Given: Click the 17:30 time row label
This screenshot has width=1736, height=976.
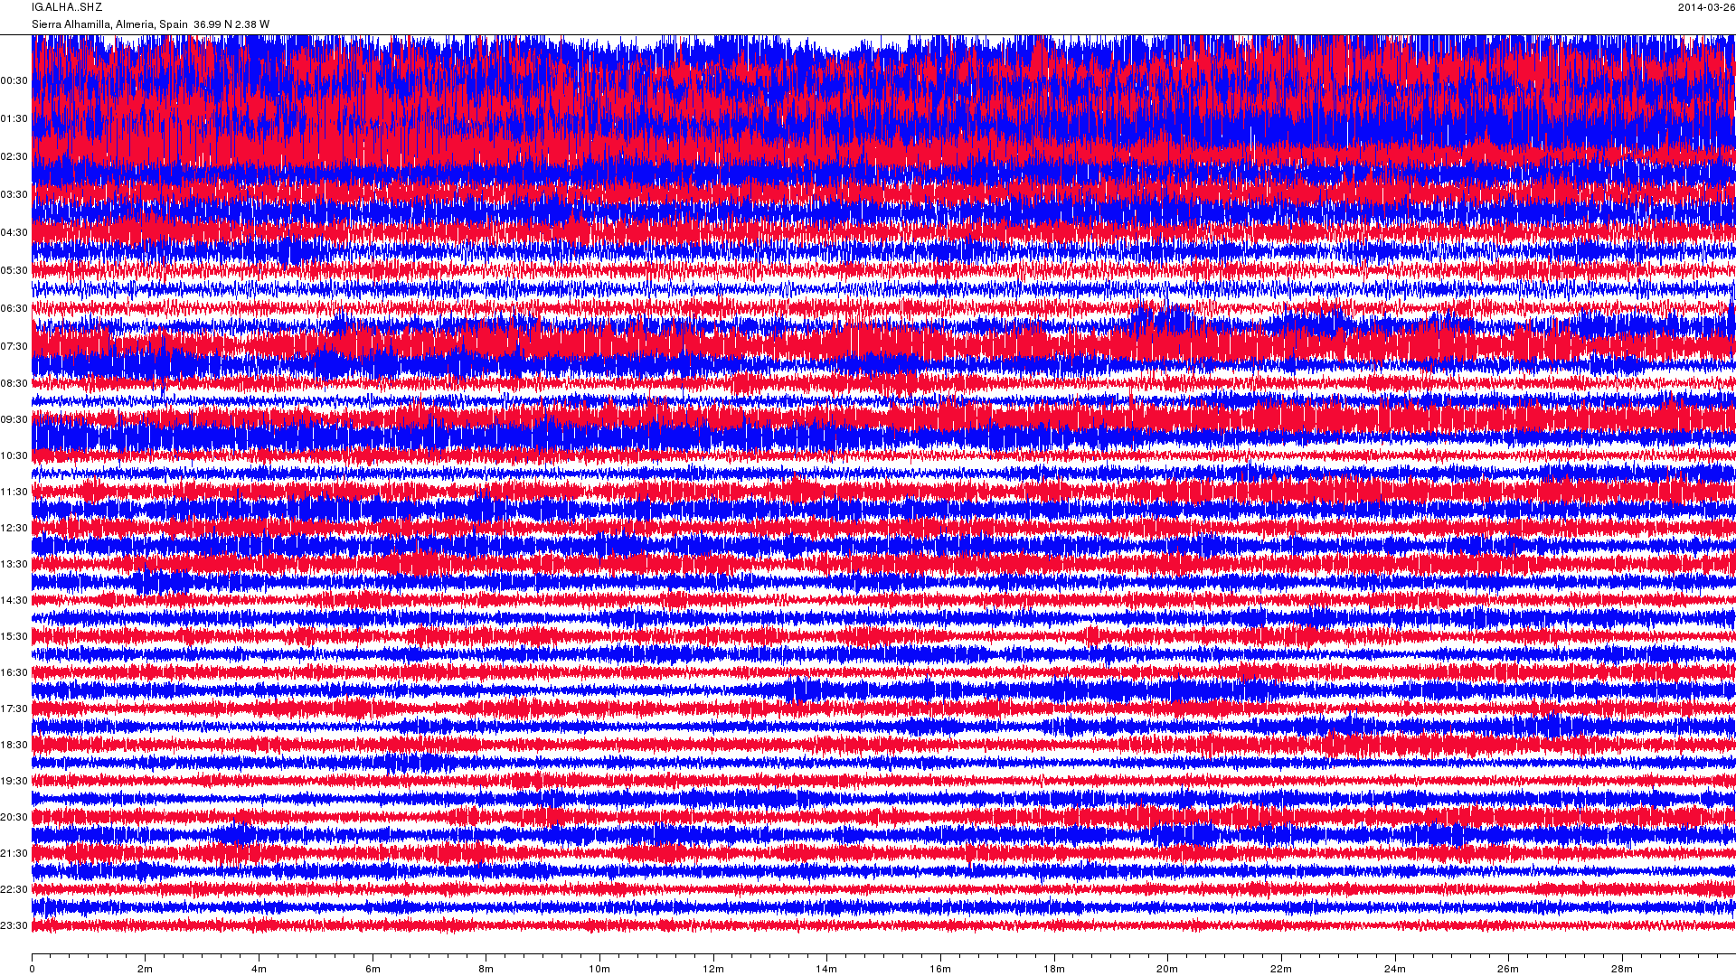Looking at the screenshot, I should (14, 709).
